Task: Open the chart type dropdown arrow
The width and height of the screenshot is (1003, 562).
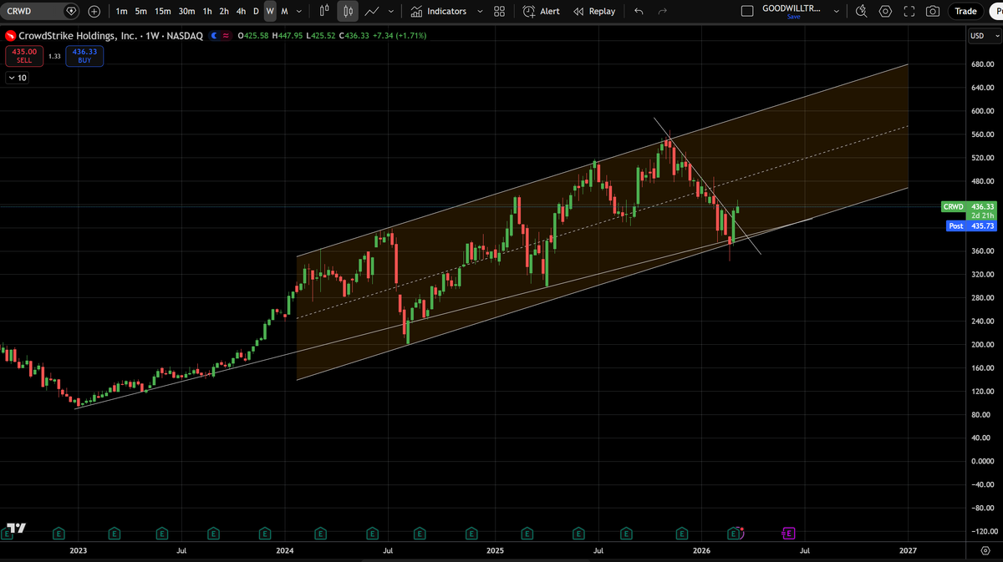Action: [390, 11]
